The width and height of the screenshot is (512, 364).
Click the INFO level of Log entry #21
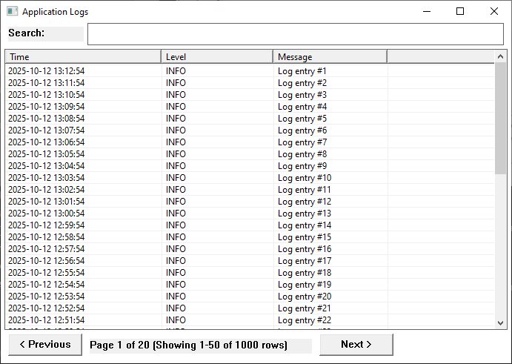coord(176,308)
